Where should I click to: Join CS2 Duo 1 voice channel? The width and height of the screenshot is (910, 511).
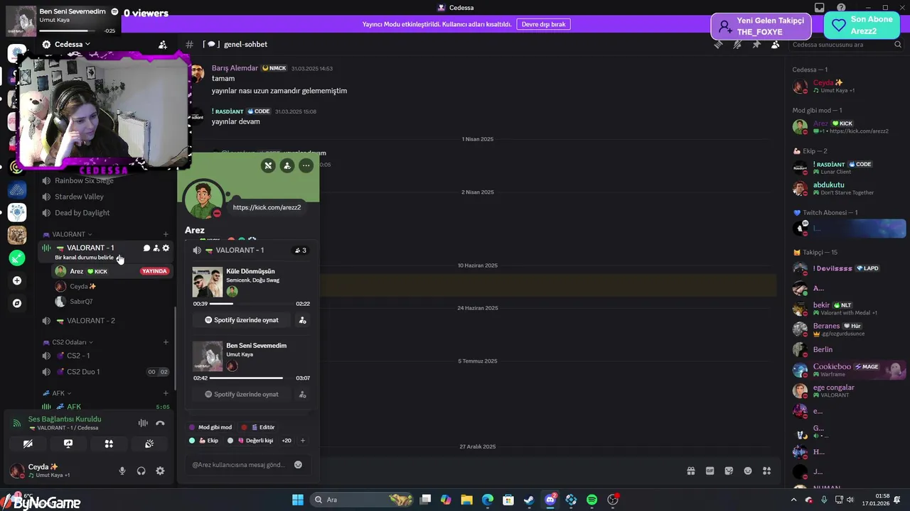point(105,372)
